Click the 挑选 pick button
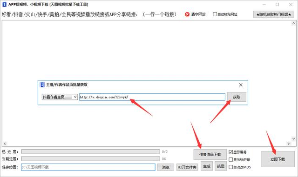298x177 pixels. pos(221,166)
